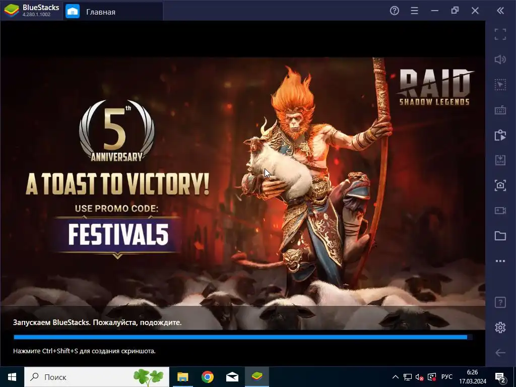
Task: Open BlueStacks settings gear
Action: tap(500, 328)
